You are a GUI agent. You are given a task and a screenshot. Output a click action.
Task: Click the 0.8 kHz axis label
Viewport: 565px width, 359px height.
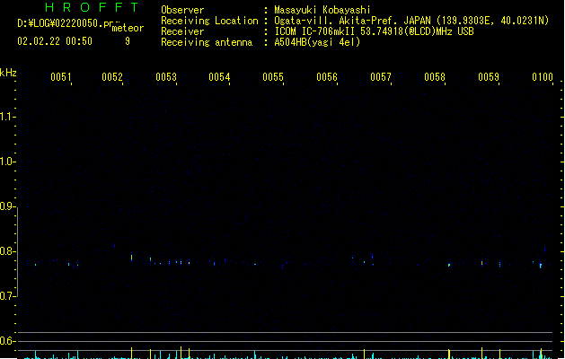pyautogui.click(x=6, y=251)
